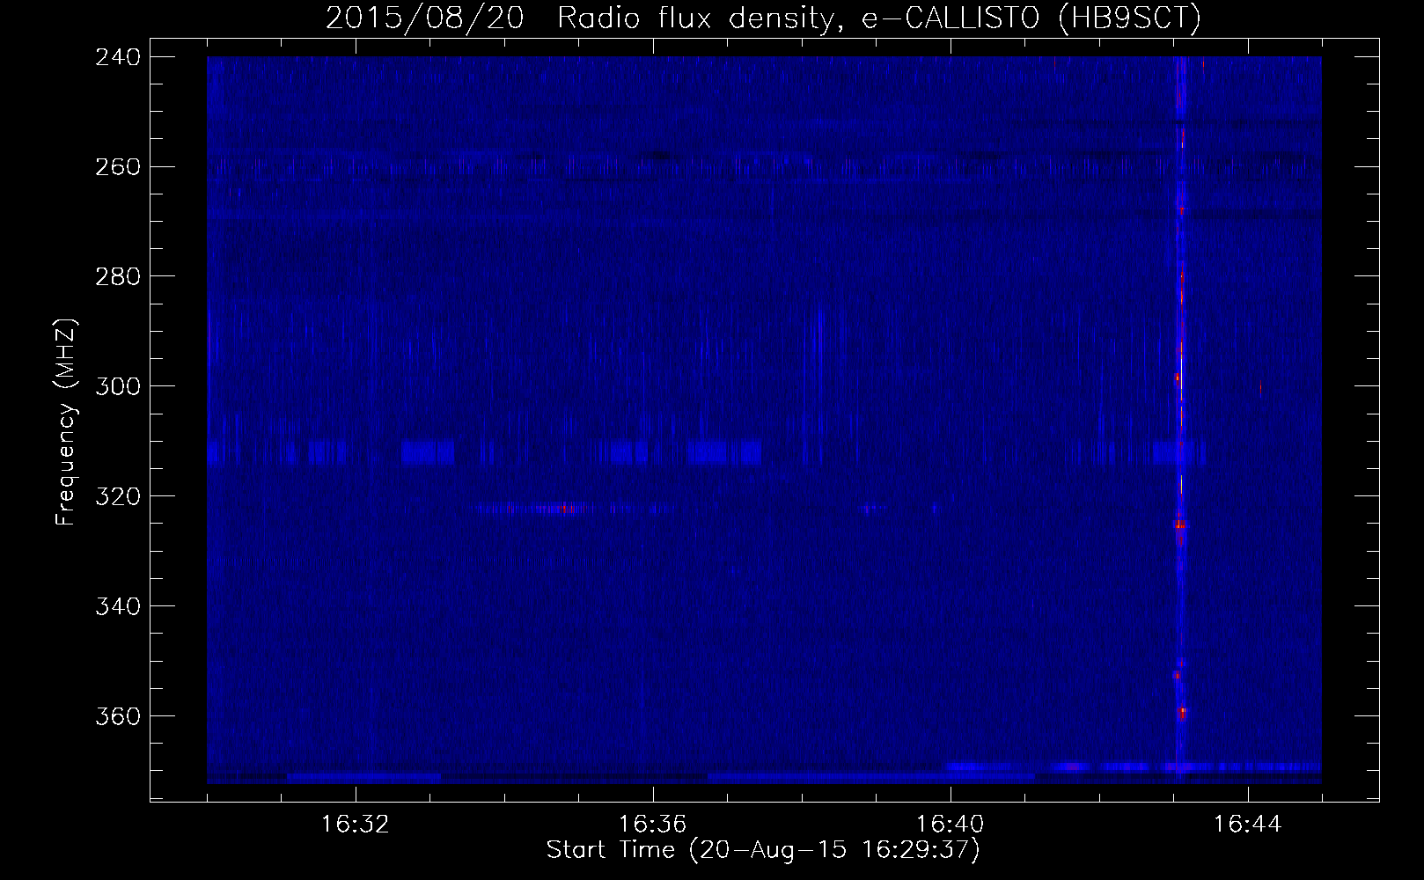Click the 16:44 time tick label
This screenshot has height=880, width=1424.
pos(1247,825)
